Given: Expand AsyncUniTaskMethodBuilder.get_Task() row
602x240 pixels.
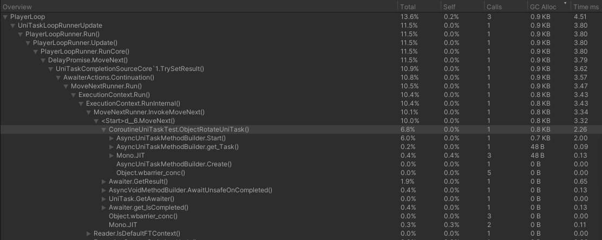Looking at the screenshot, I should [112, 147].
